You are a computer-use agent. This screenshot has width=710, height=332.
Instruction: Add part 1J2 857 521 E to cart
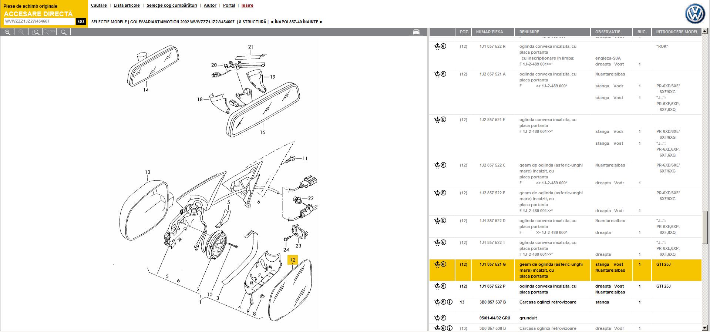[x=437, y=120]
